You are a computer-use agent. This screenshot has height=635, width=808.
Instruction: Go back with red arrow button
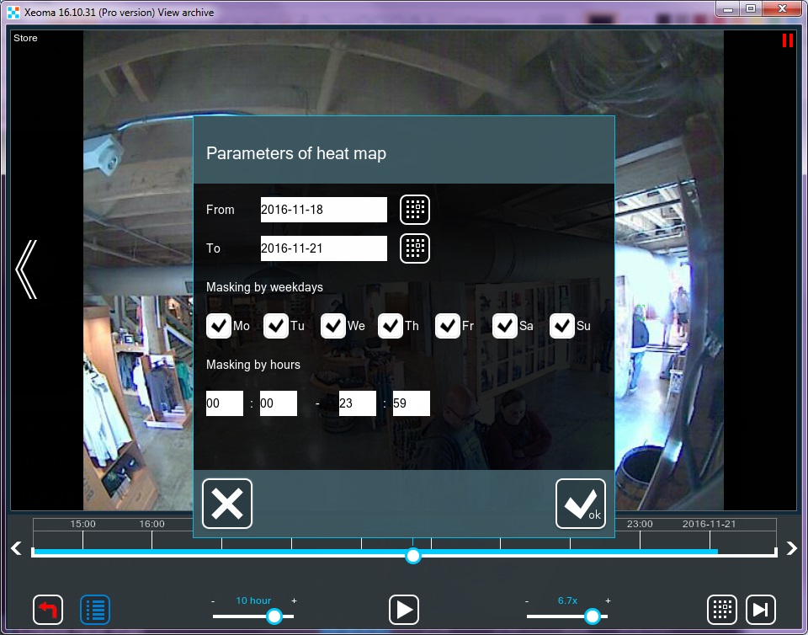pyautogui.click(x=48, y=610)
